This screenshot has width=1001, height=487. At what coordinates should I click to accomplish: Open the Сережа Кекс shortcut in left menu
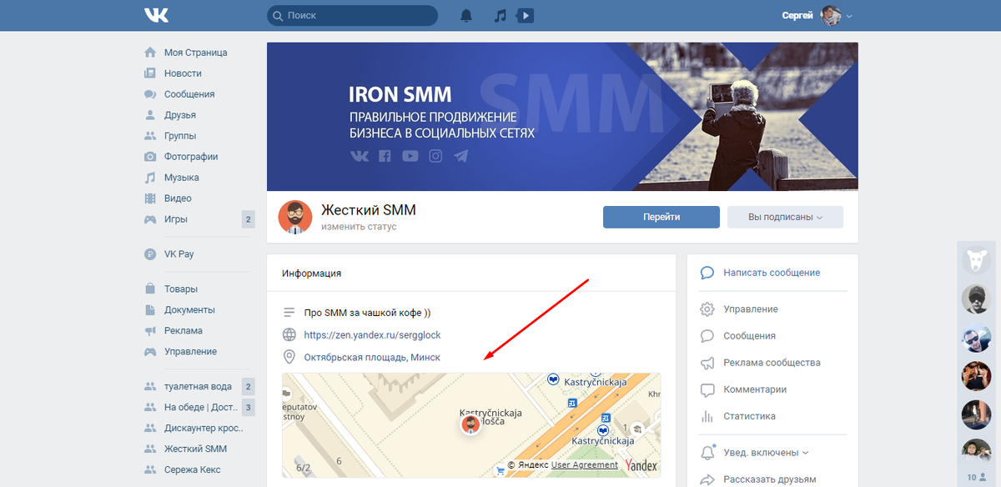click(x=193, y=469)
